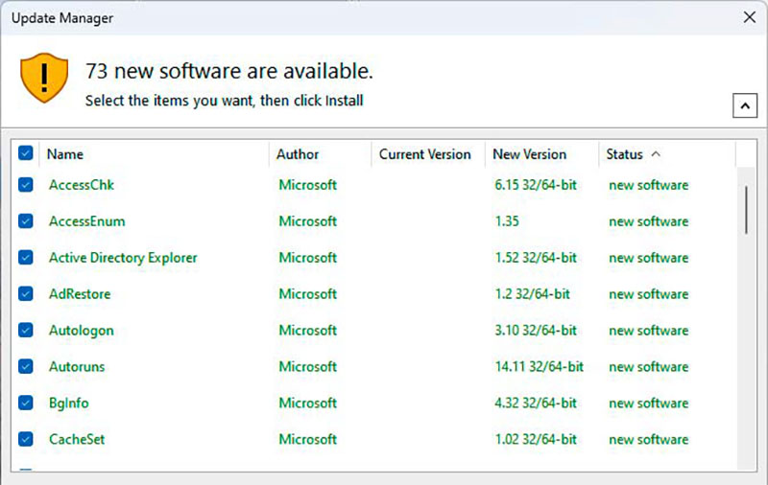Uncheck the Active Directory Explorer checkbox
Screen dimensions: 768x485
(x=26, y=257)
